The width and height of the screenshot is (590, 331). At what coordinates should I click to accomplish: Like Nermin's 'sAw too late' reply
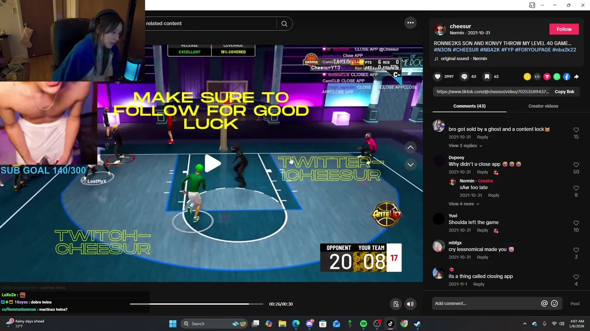[576, 188]
